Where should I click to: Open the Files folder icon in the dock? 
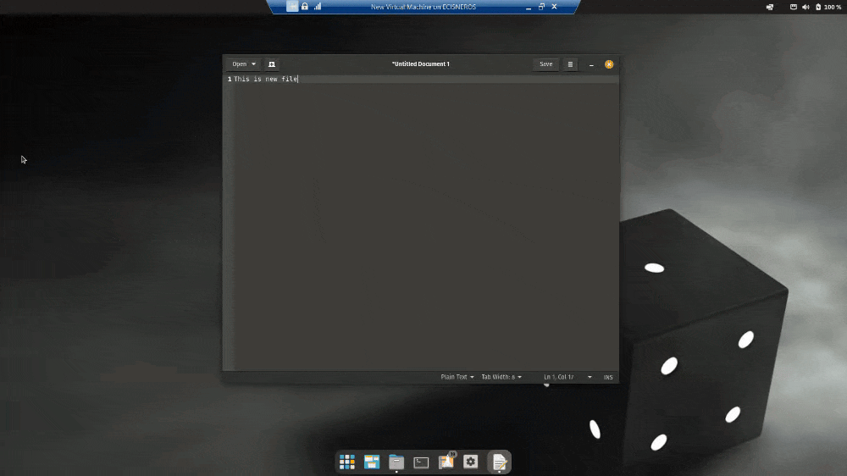396,462
